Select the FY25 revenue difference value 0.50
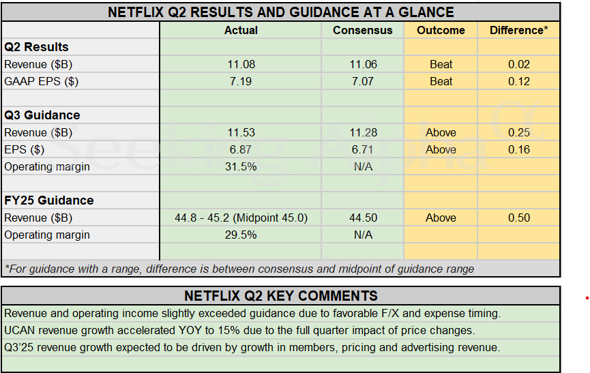Image resolution: width=590 pixels, height=373 pixels. coord(518,218)
